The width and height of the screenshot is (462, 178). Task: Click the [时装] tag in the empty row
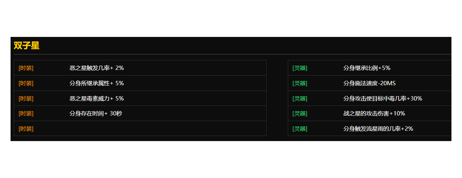click(x=26, y=129)
